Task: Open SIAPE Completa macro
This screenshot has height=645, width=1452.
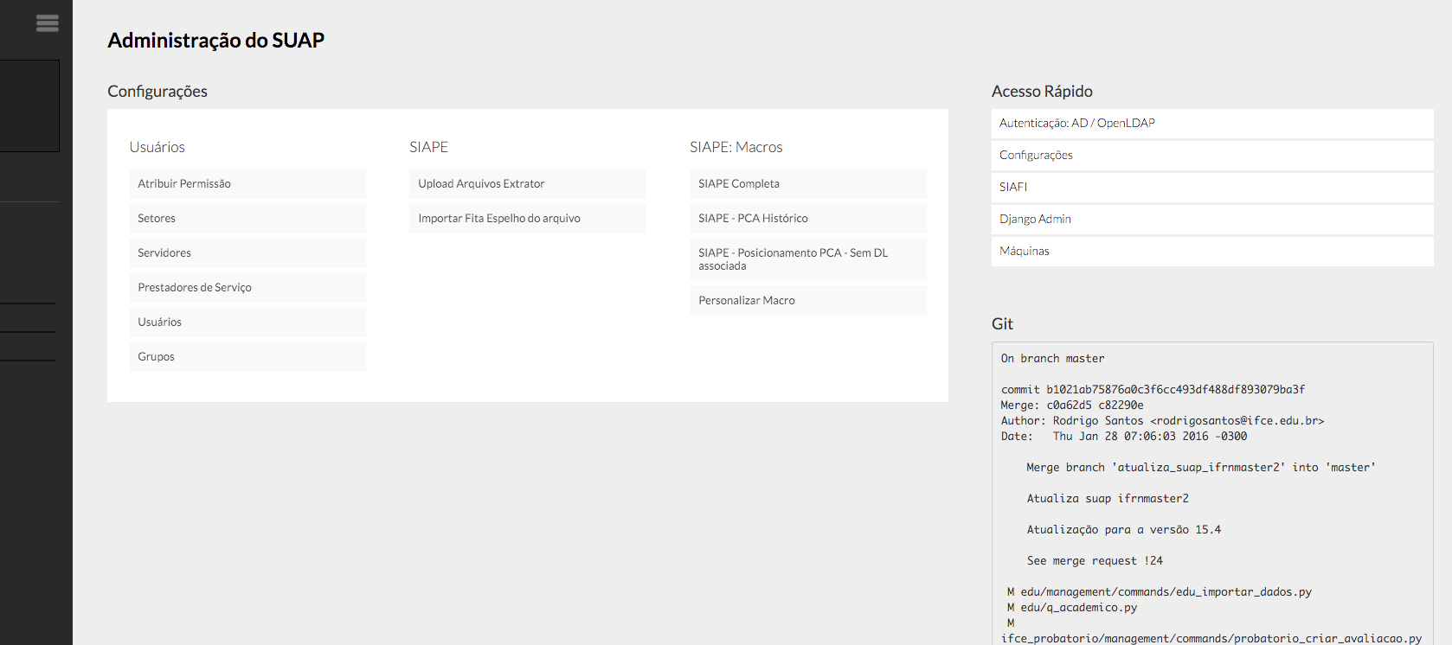Action: tap(808, 183)
